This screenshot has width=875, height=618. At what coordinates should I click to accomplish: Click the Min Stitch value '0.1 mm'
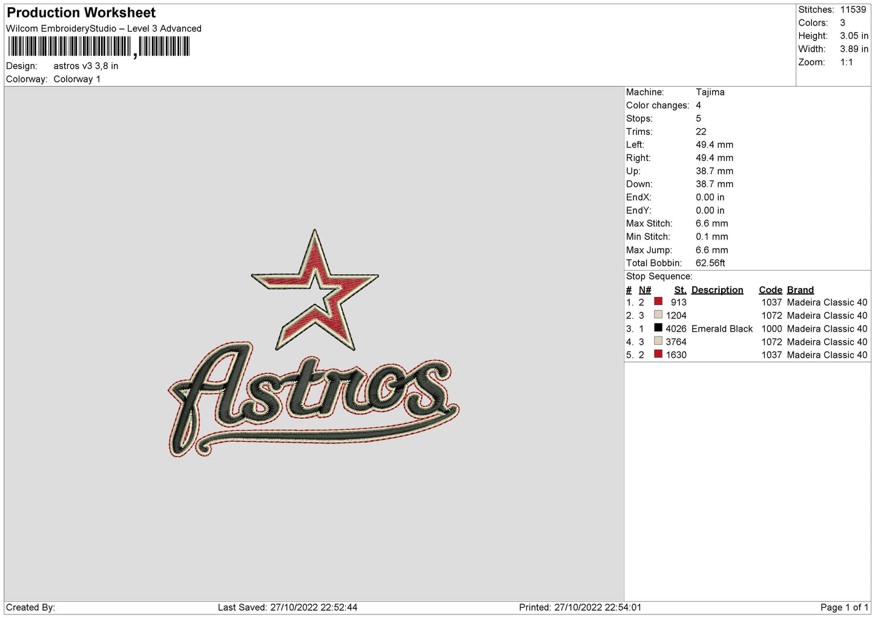click(712, 237)
